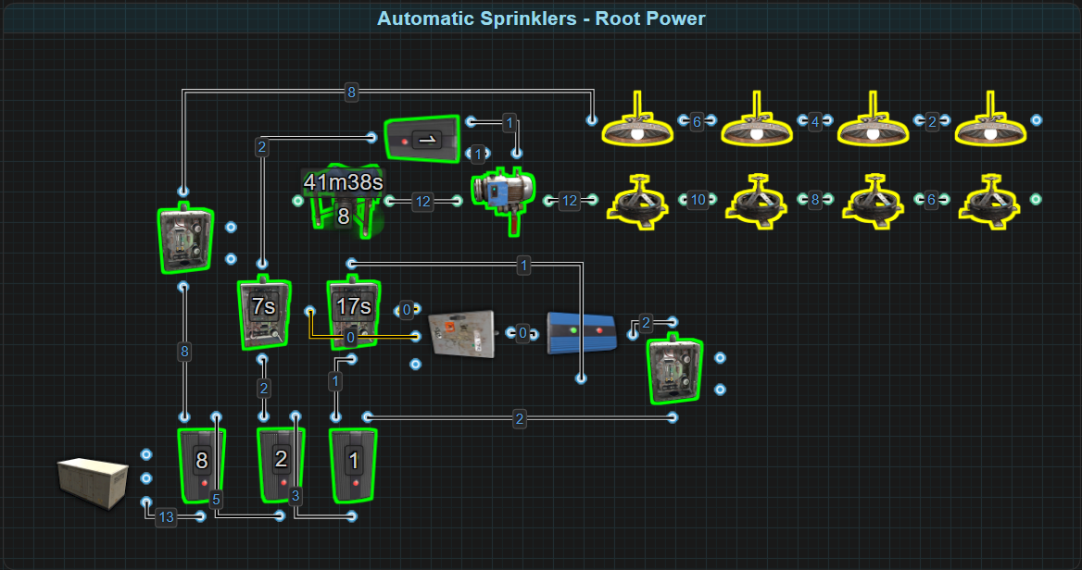Click the 2 label left of the right splitter

coord(646,323)
